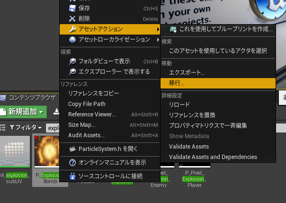
Task: Click the funnel filter icon
Action: [12, 127]
